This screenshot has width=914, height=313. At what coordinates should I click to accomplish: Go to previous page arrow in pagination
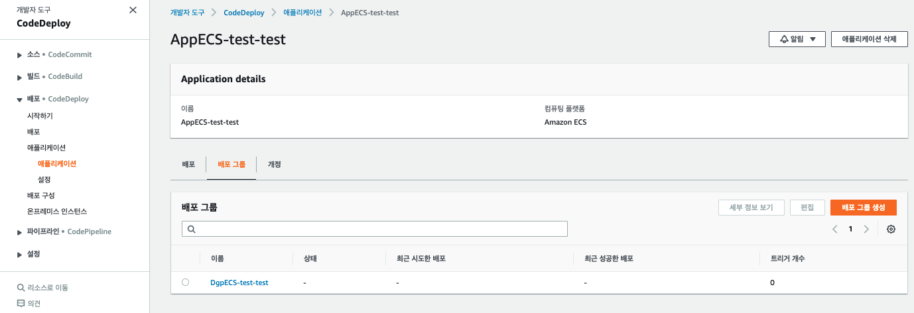[x=835, y=229]
